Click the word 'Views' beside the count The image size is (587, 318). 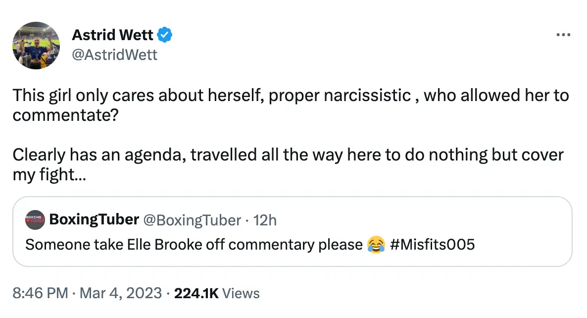pos(241,293)
